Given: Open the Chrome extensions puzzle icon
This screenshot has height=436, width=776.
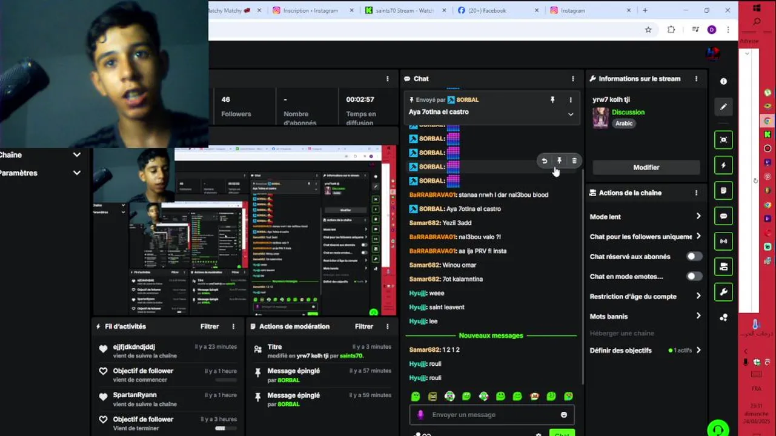Looking at the screenshot, I should click(x=671, y=30).
